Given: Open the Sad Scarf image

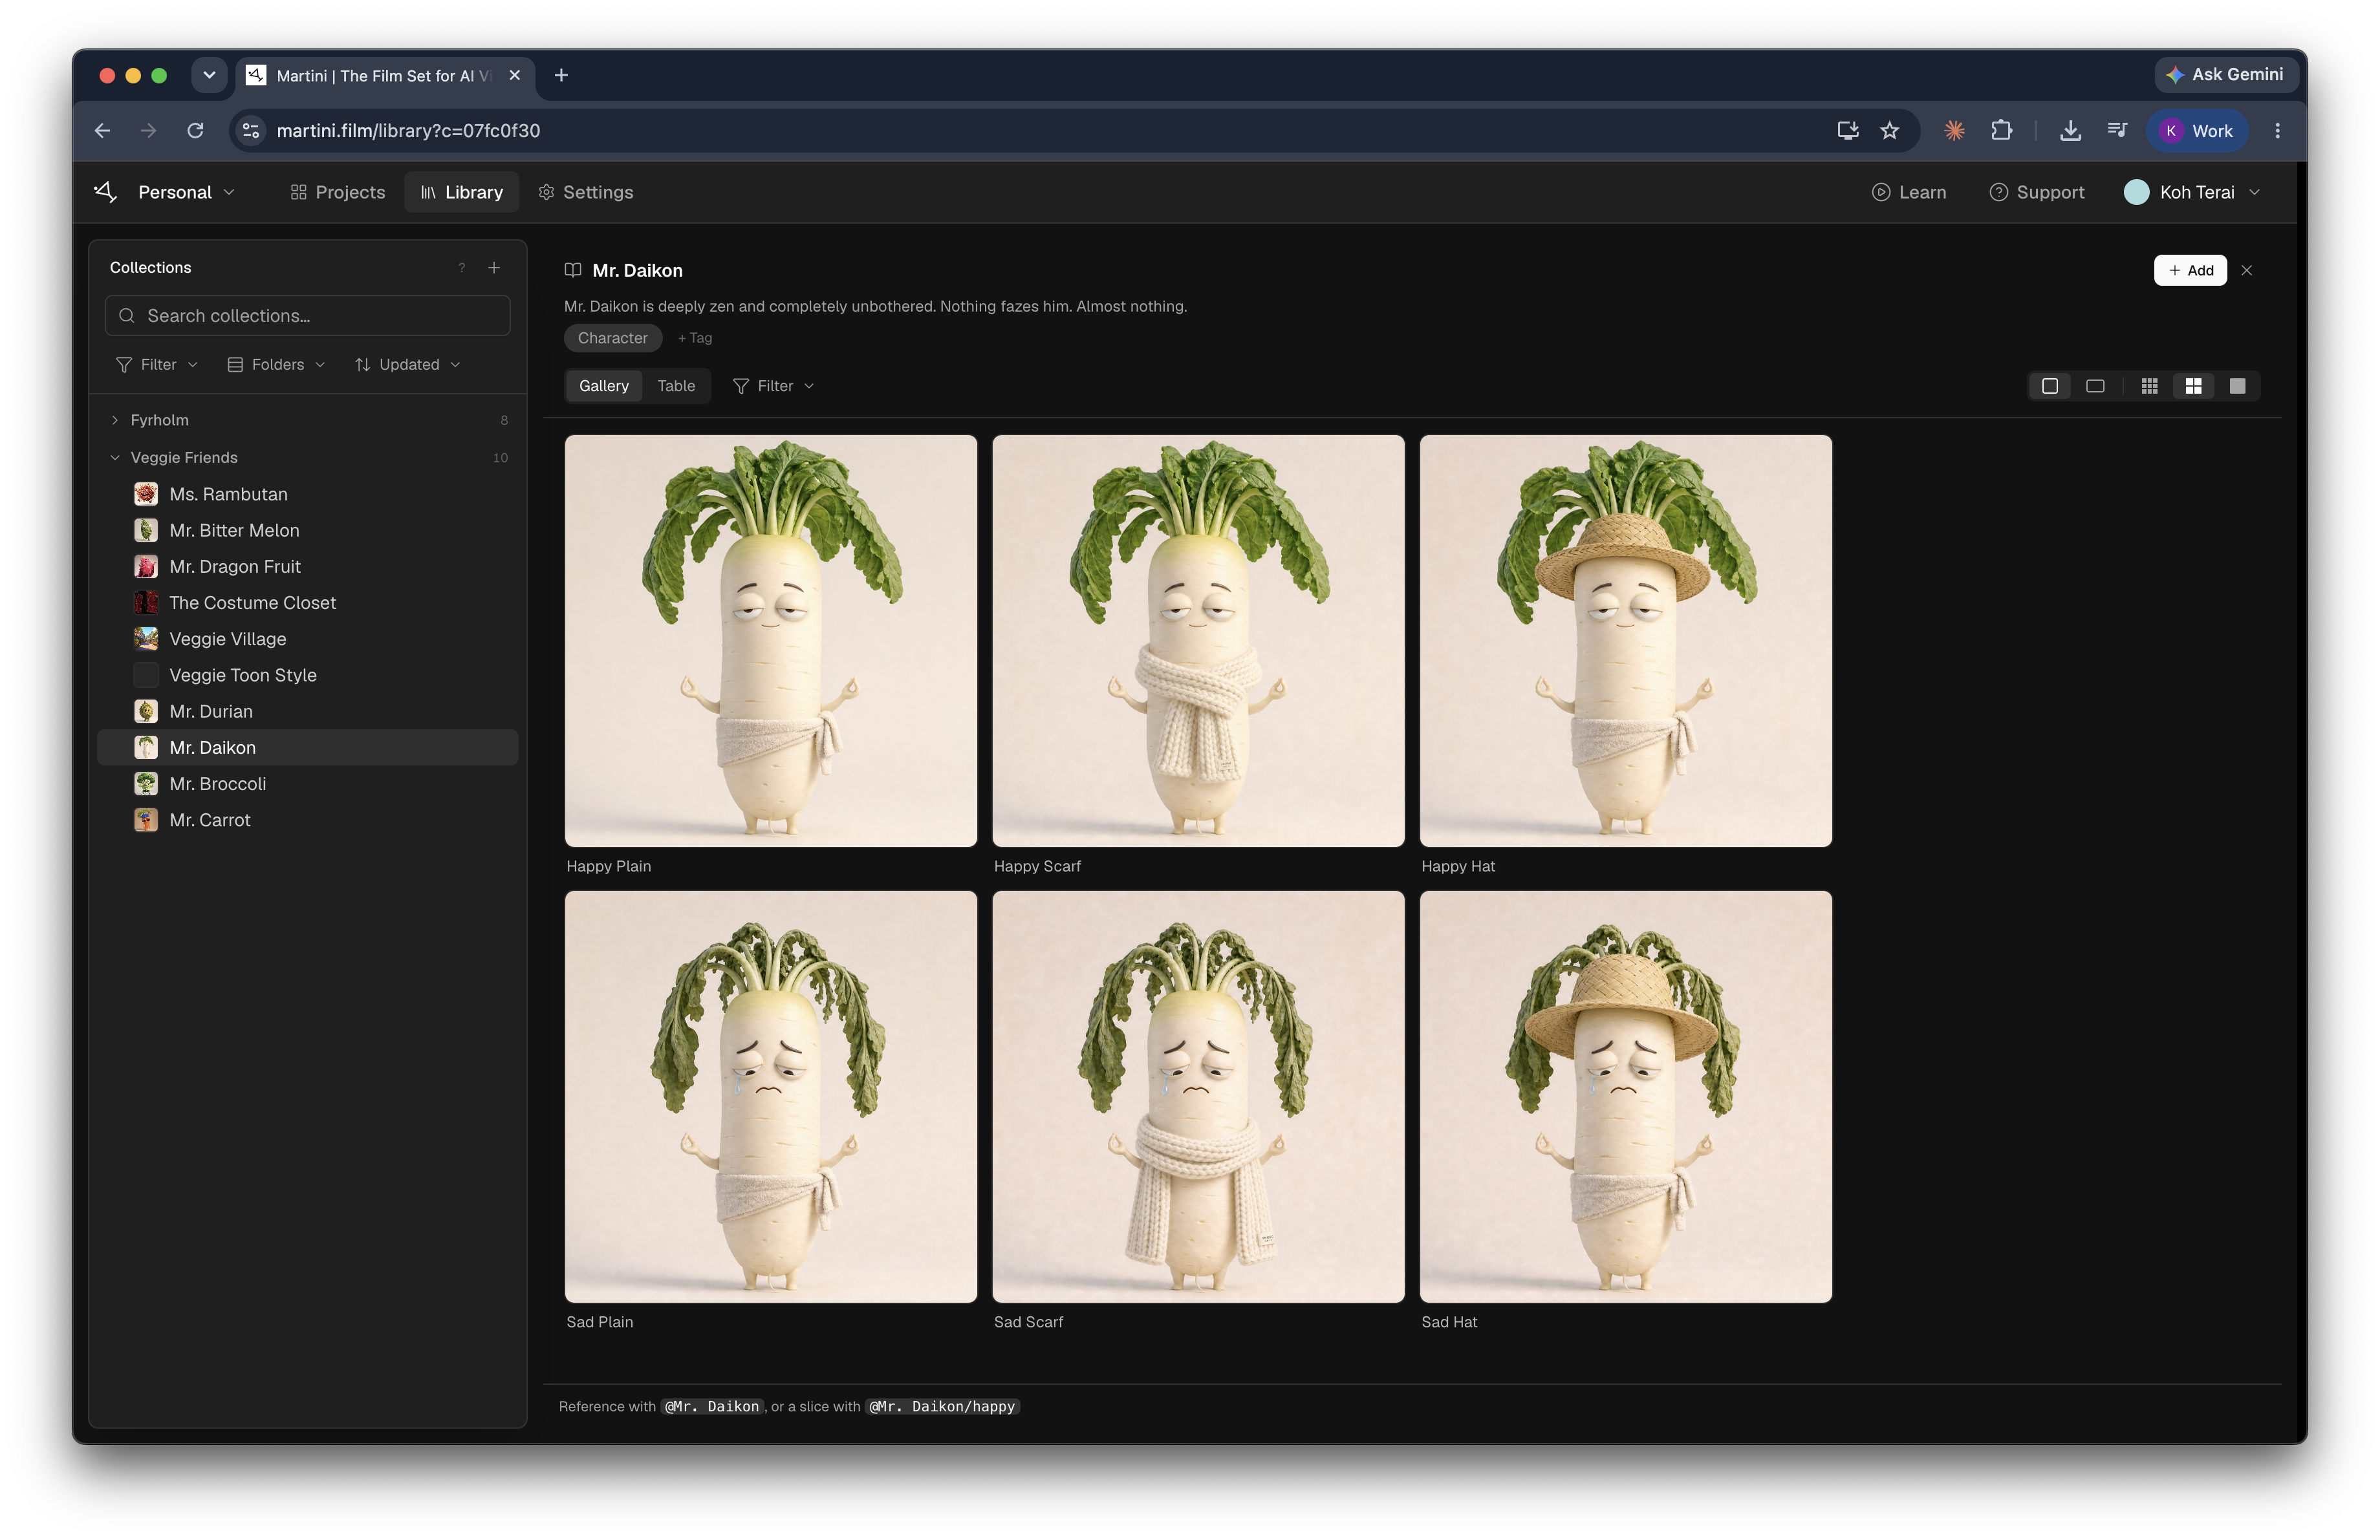Looking at the screenshot, I should click(1198, 1096).
